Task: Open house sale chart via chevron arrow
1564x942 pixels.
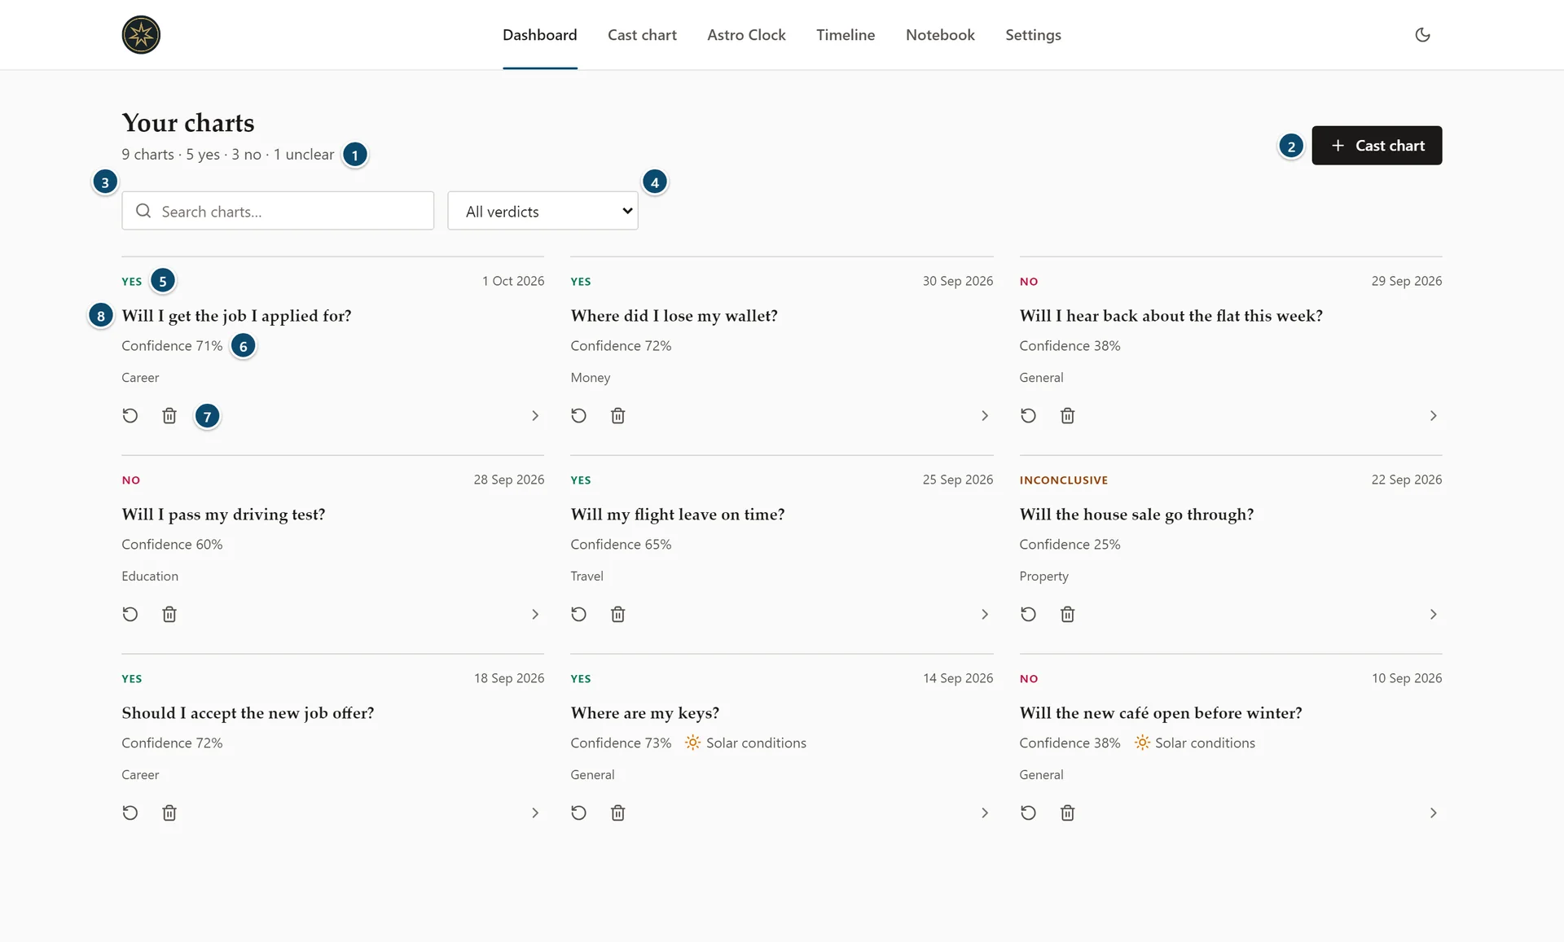Action: click(1433, 615)
